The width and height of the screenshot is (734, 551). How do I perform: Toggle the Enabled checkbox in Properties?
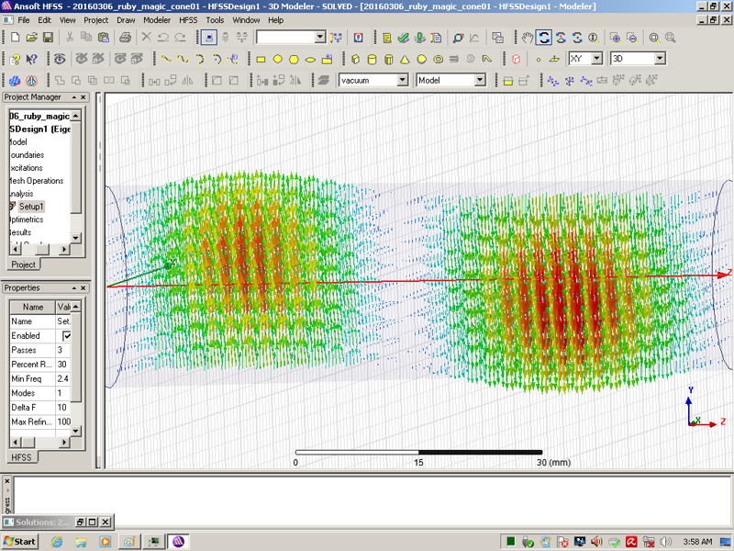click(67, 336)
